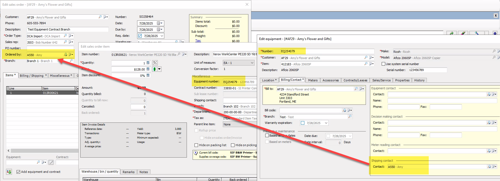Viewport: 500px width, 181px height.
Task: Open Contracts/Leases tab
Action: (355, 80)
